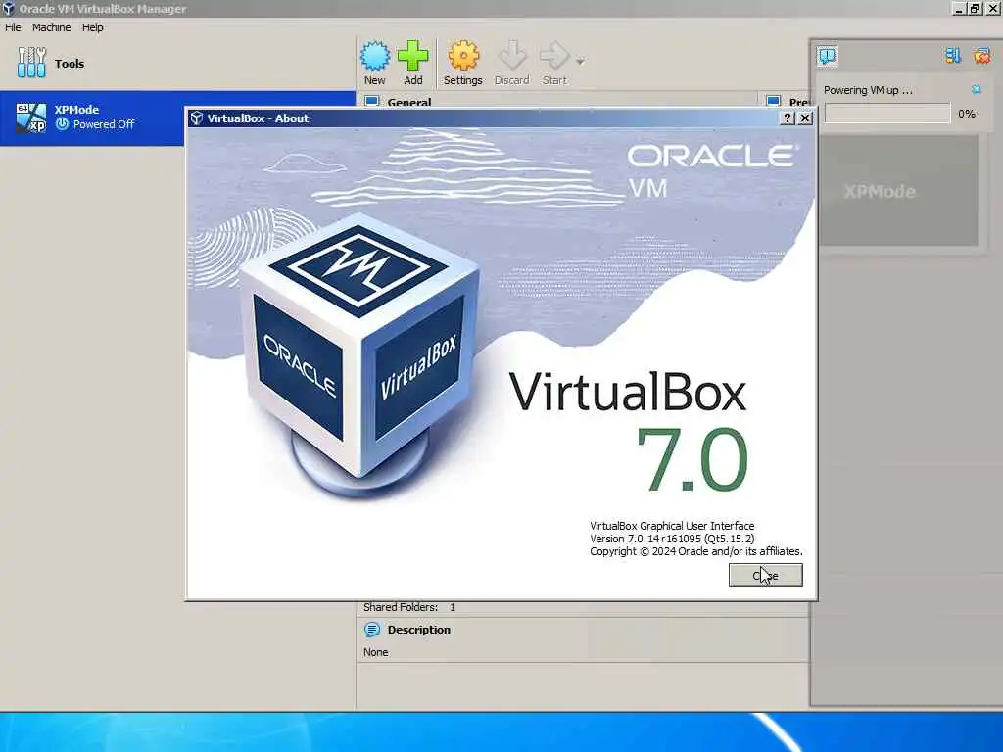The height and width of the screenshot is (752, 1003).
Task: Restore the VirtualBox Manager window
Action: (x=975, y=8)
